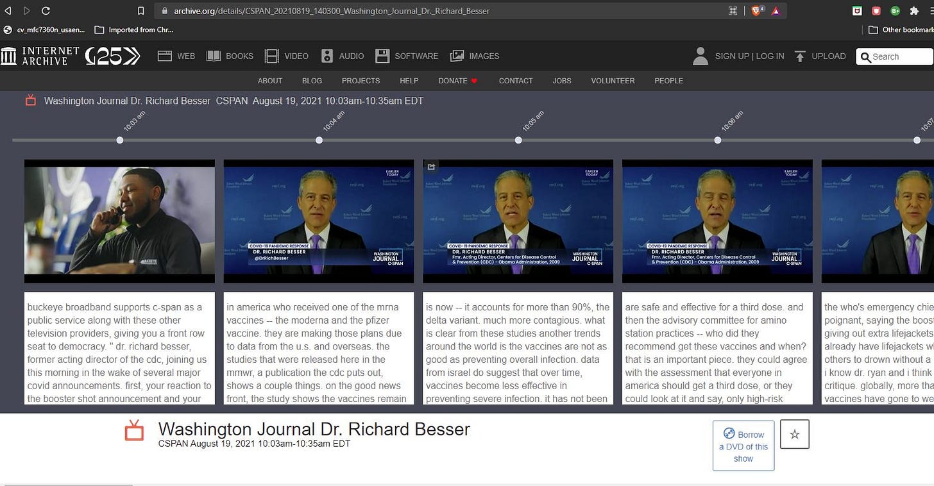This screenshot has height=486, width=934.
Task: Open the BOOKS media menu
Action: pos(230,56)
